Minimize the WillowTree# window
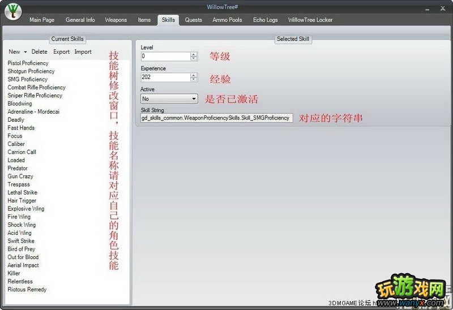The width and height of the screenshot is (453, 310). click(x=428, y=10)
